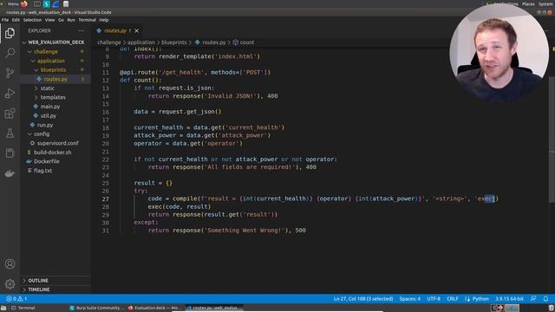
Task: Open the Edit menu
Action: point(16,20)
